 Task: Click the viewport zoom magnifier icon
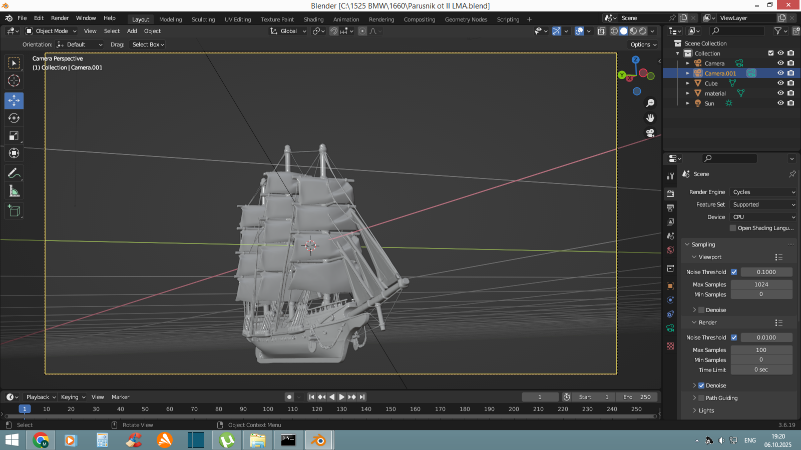650,103
